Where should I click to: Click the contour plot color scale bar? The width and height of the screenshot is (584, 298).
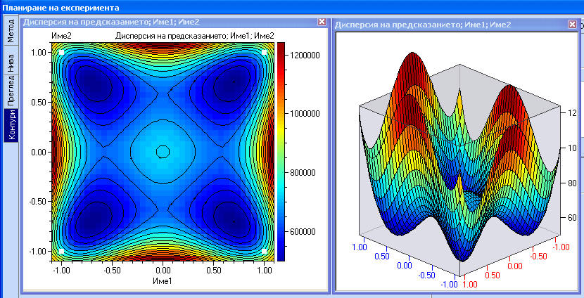point(280,151)
